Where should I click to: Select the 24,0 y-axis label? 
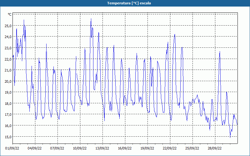[8, 37]
